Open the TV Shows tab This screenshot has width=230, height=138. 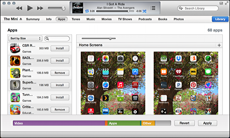point(125,19)
